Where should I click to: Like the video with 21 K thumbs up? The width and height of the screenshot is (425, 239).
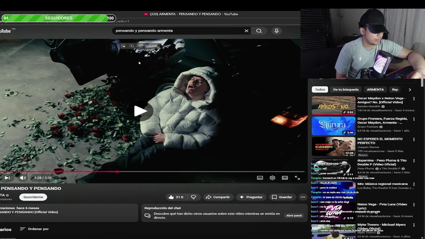click(x=176, y=197)
